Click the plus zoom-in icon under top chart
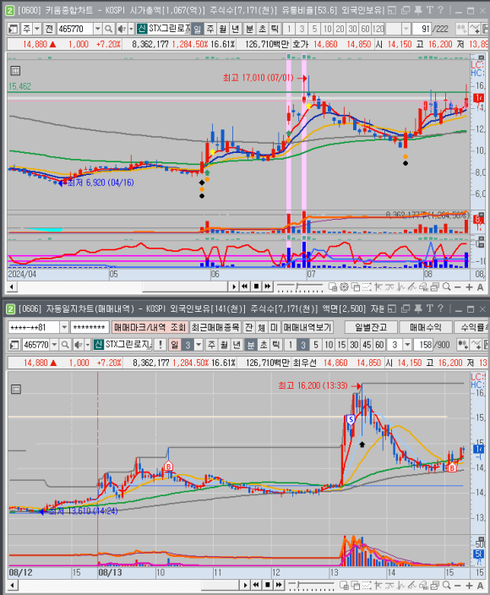 click(469, 287)
